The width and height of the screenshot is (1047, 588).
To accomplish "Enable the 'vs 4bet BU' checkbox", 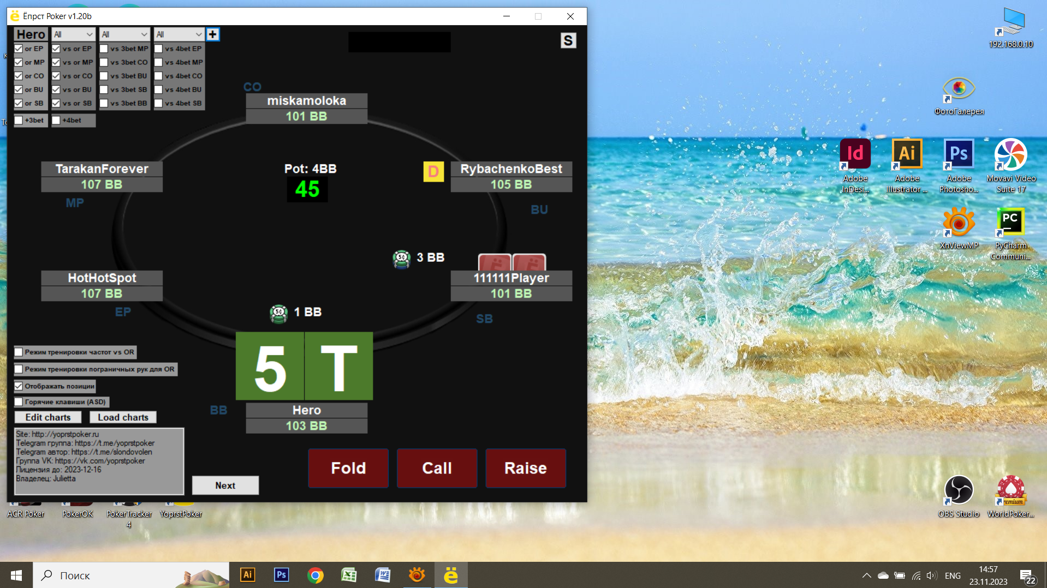I will 158,89.
